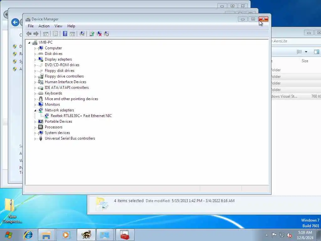Expand the Keyboards category
This screenshot has width=321, height=241.
(x=35, y=94)
